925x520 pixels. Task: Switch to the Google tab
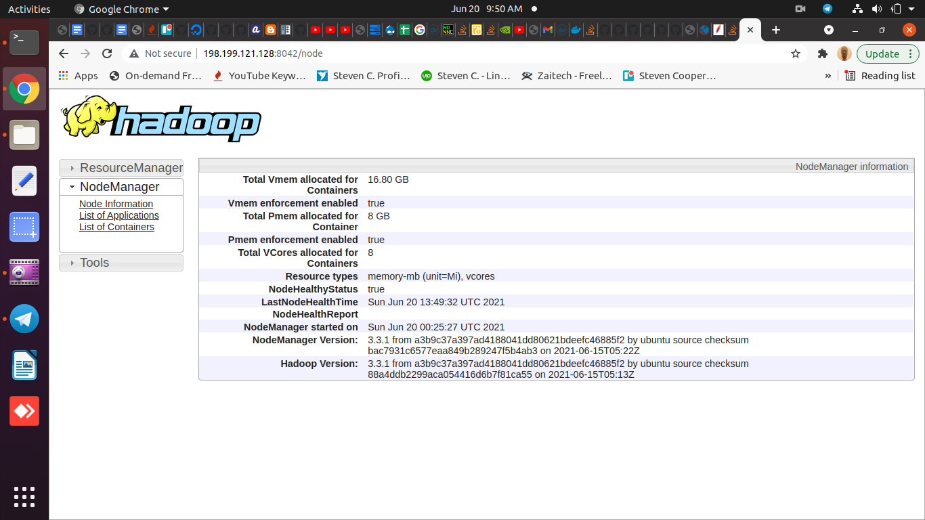[420, 30]
